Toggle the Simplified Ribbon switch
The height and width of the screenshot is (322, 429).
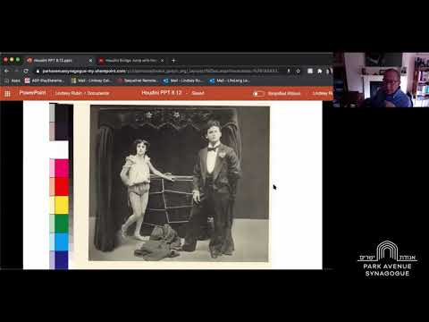pyautogui.click(x=258, y=94)
